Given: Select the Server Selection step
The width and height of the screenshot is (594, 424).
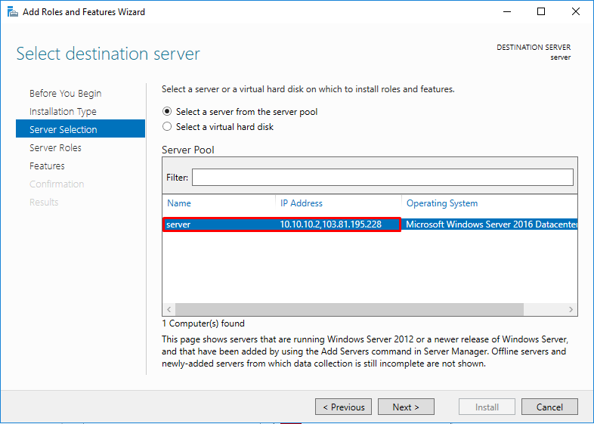Looking at the screenshot, I should (x=80, y=128).
